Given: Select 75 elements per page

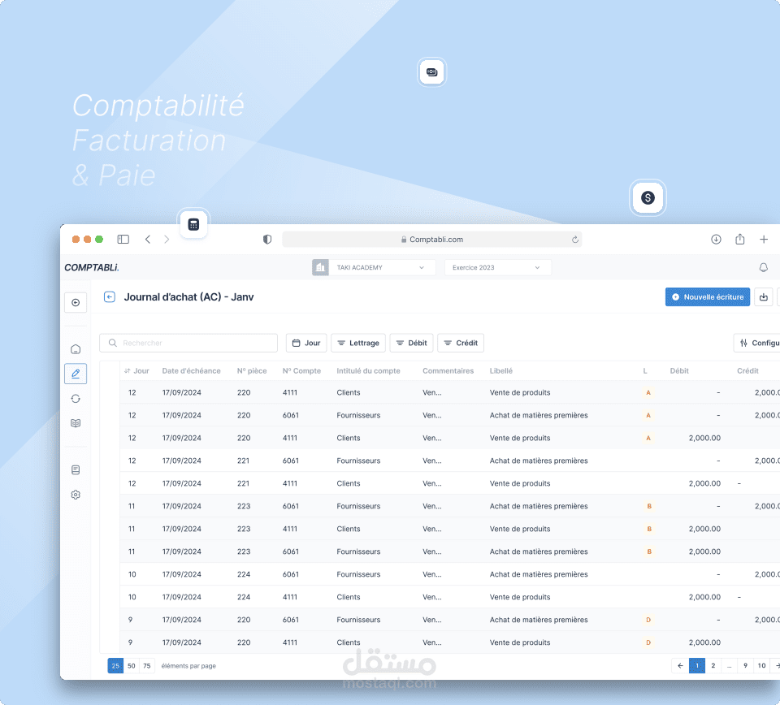Looking at the screenshot, I should 147,666.
